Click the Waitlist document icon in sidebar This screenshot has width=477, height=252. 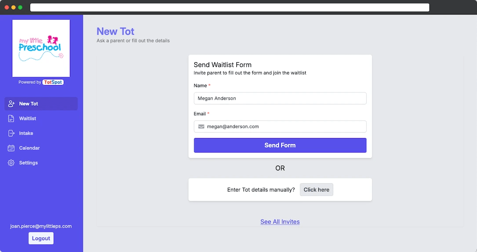pyautogui.click(x=11, y=119)
